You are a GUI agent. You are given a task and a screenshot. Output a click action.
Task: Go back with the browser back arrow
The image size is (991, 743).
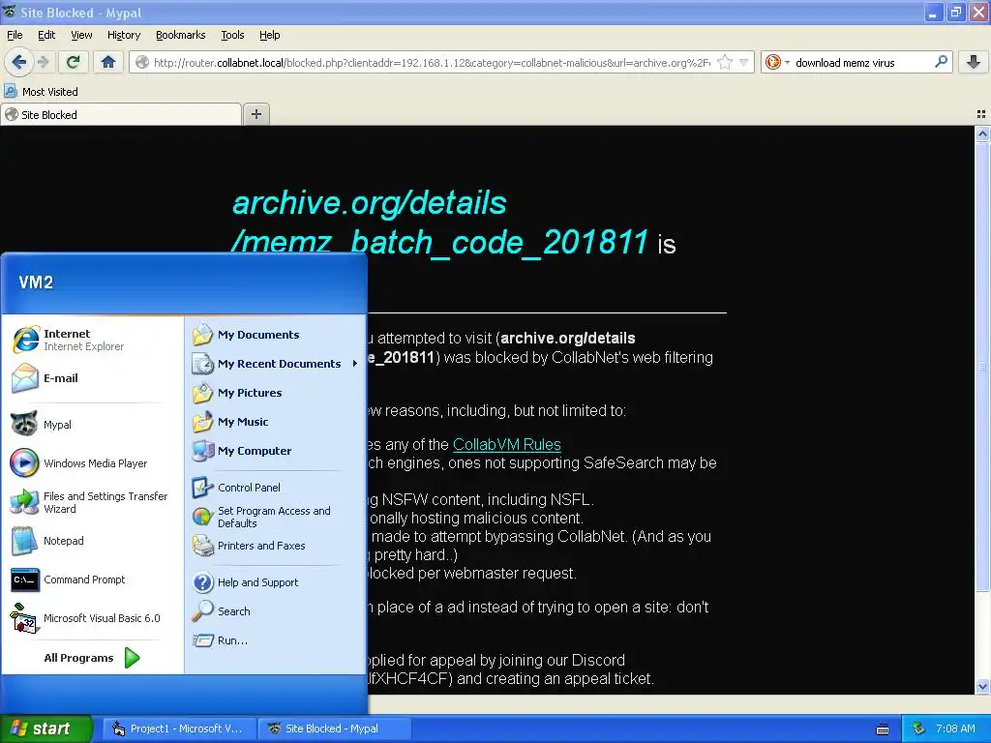click(18, 62)
